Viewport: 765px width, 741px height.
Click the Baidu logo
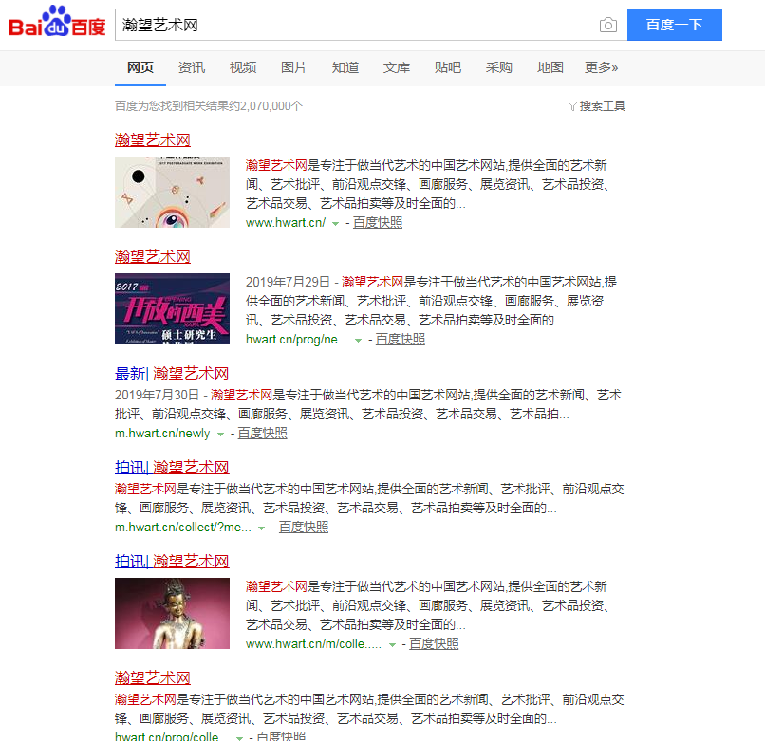pyautogui.click(x=57, y=24)
